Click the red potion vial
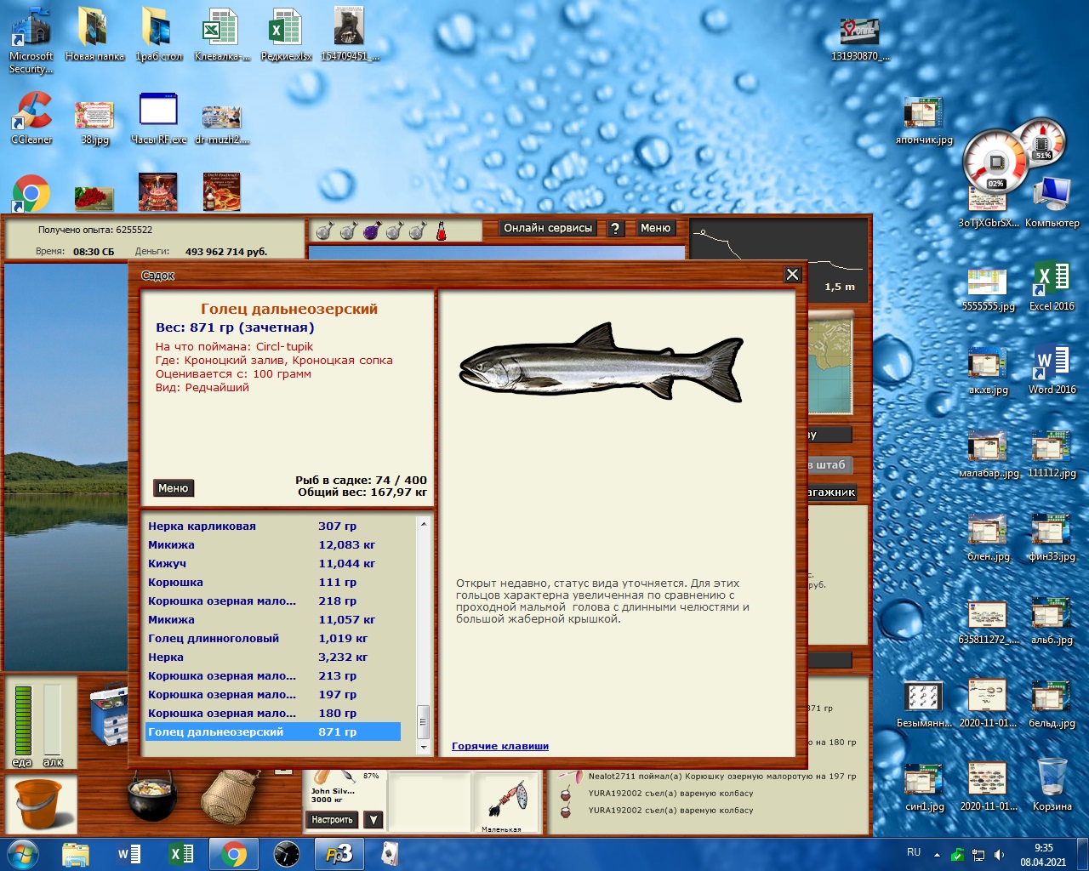The height and width of the screenshot is (871, 1089). click(442, 231)
